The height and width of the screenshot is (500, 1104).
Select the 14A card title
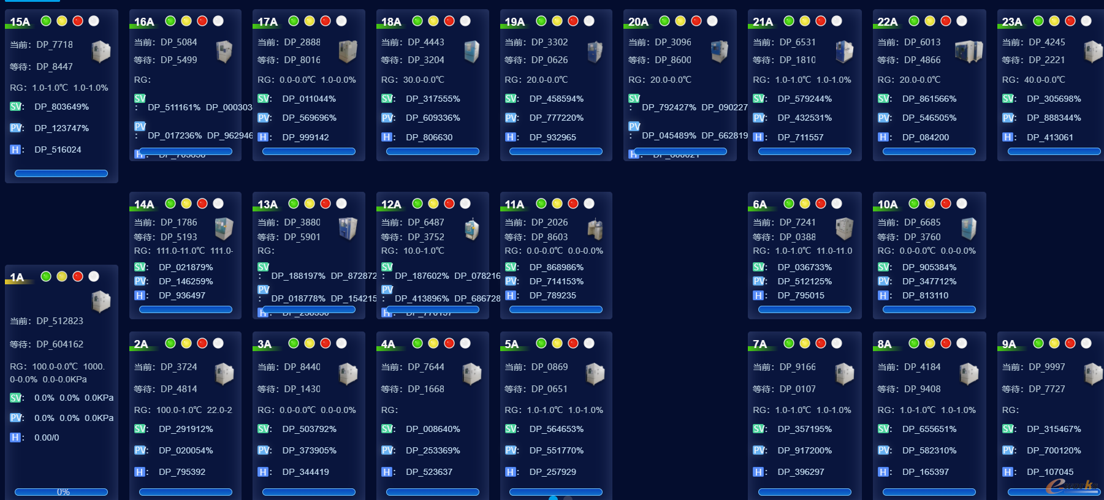click(144, 205)
